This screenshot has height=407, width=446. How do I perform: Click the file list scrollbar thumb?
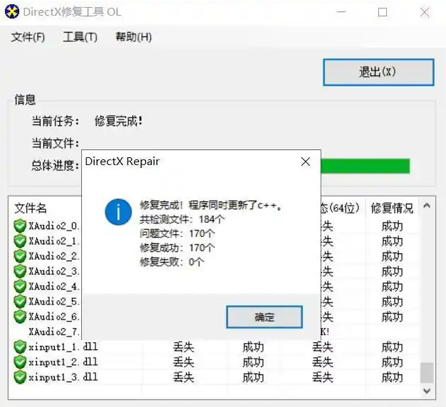pos(427,373)
